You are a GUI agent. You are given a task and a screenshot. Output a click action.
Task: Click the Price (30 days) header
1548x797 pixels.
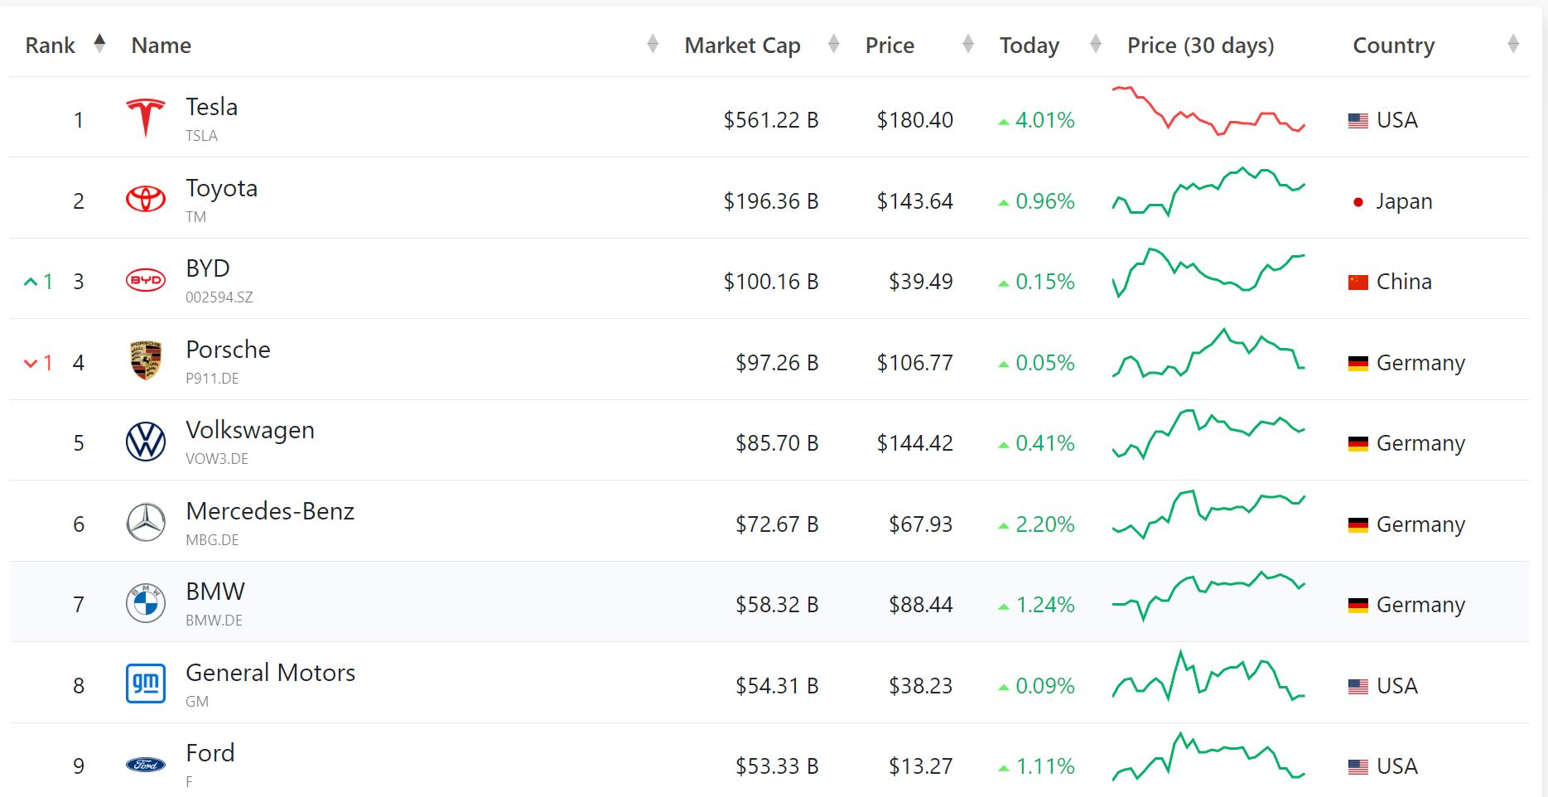click(x=1200, y=46)
